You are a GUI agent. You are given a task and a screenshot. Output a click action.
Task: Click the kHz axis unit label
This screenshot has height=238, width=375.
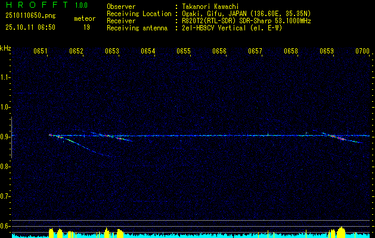point(5,48)
